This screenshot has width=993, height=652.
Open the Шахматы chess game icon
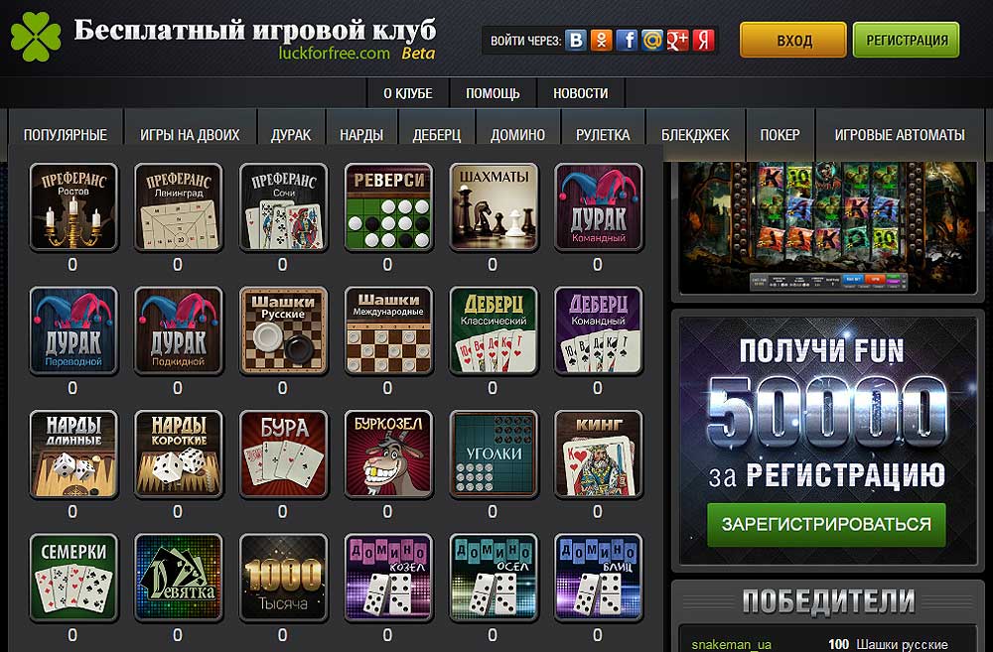[x=494, y=207]
